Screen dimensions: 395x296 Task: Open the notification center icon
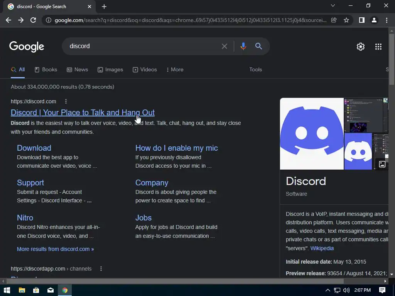(x=382, y=290)
